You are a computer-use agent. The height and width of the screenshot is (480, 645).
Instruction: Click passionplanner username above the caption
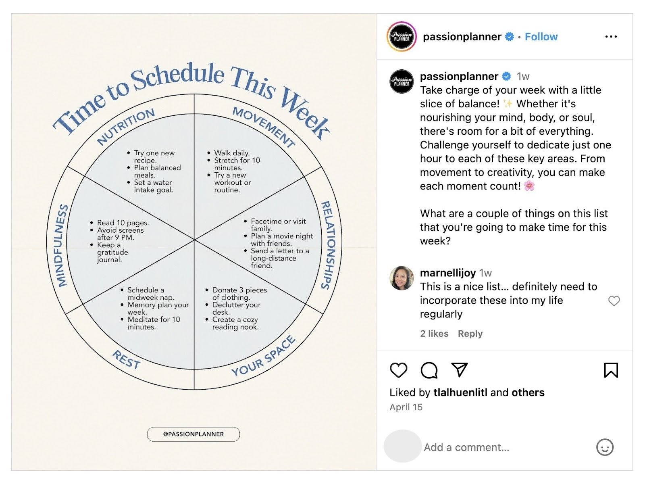click(459, 76)
